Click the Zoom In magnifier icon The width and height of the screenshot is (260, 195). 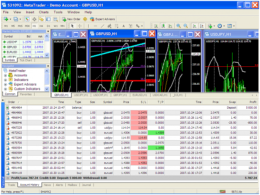coord(178,26)
